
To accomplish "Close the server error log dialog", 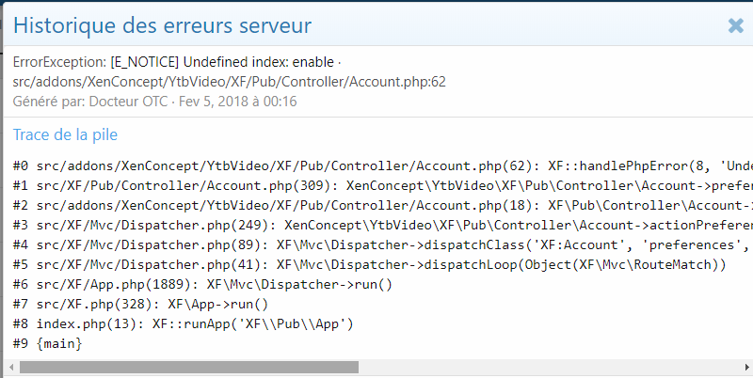I will (735, 26).
